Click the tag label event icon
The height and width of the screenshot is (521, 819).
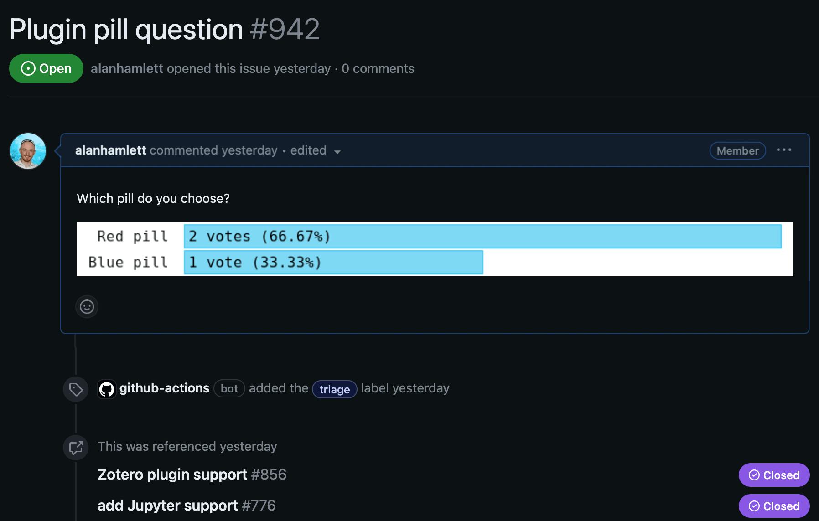click(x=76, y=389)
